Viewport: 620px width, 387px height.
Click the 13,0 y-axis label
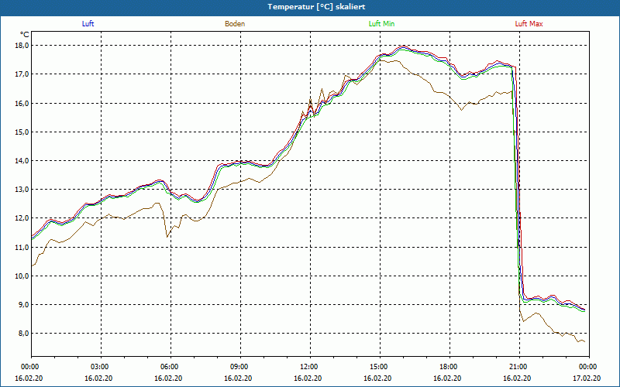click(22, 190)
